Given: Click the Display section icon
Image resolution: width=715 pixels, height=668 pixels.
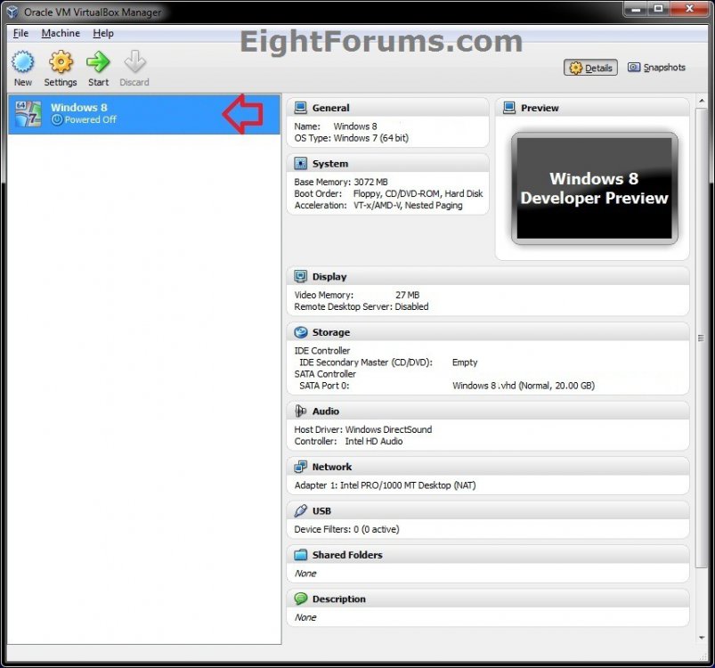Looking at the screenshot, I should point(300,277).
